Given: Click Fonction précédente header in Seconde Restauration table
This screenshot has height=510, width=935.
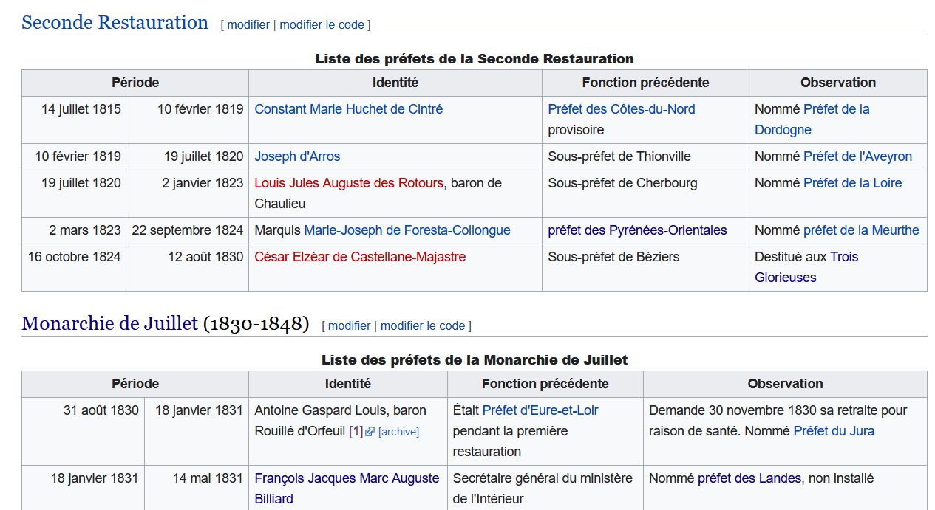Looking at the screenshot, I should (645, 83).
